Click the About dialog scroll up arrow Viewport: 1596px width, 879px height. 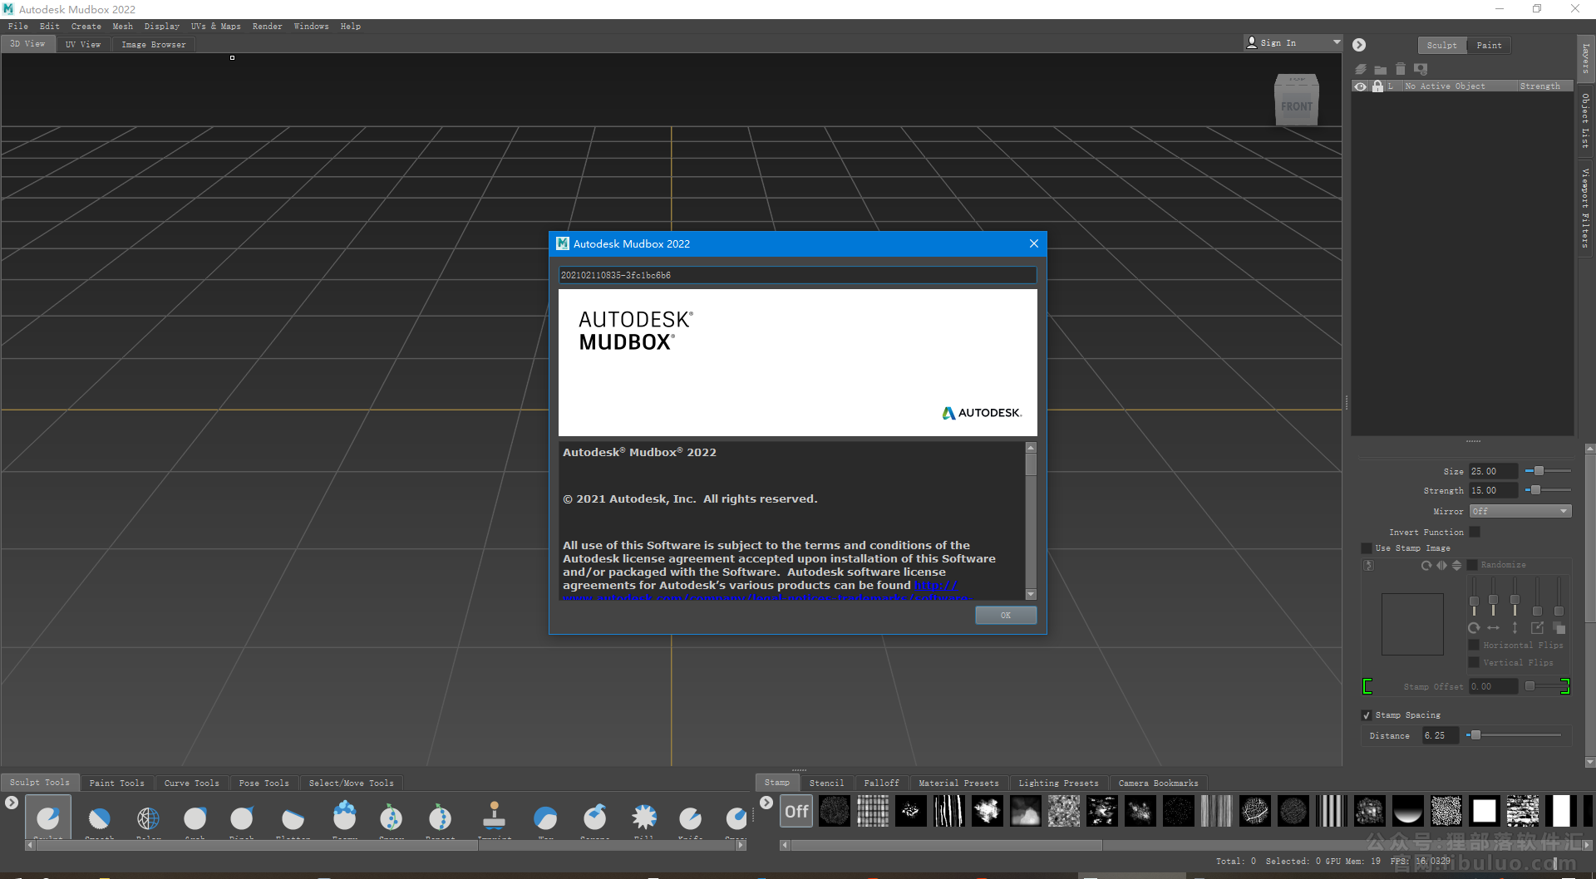pos(1031,448)
